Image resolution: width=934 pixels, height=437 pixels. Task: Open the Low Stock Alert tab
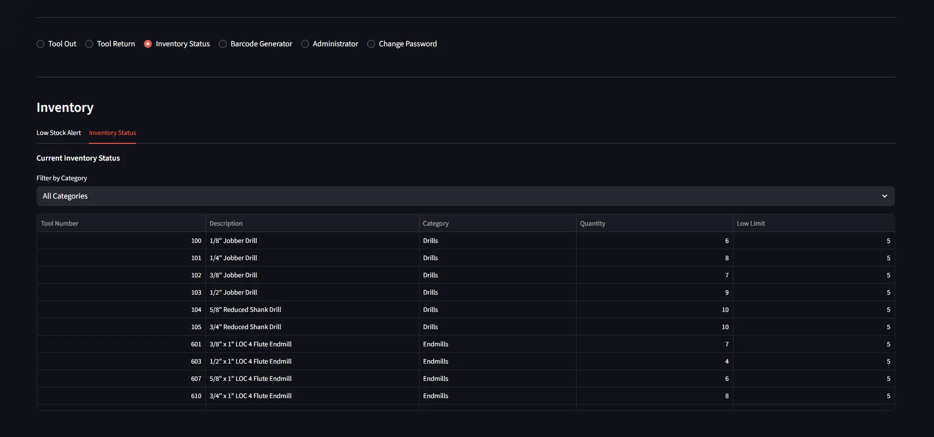point(59,133)
